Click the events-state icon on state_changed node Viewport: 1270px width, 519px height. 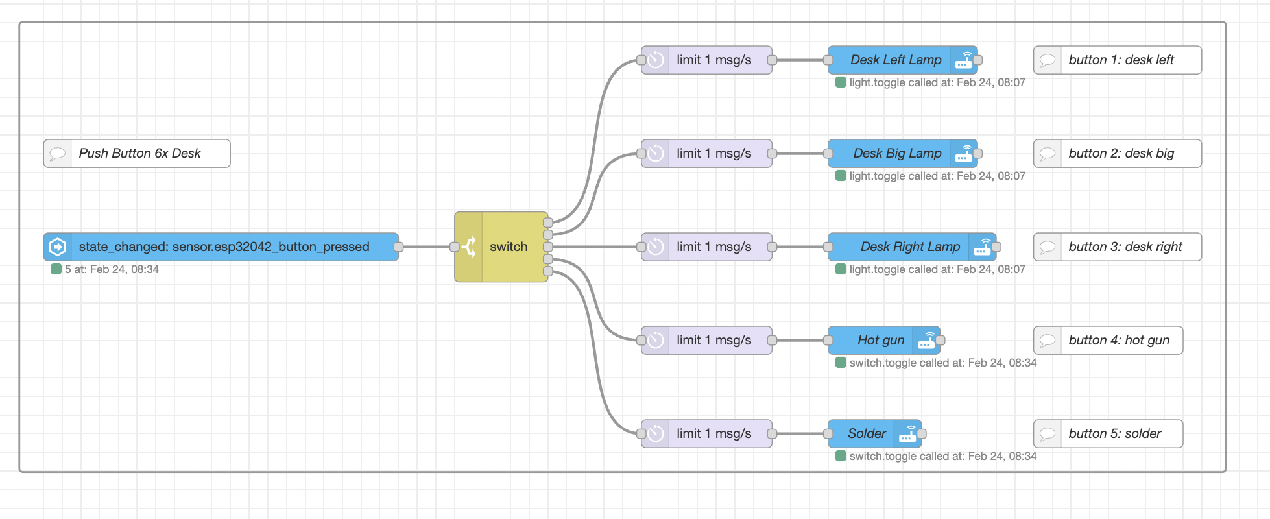(x=57, y=247)
